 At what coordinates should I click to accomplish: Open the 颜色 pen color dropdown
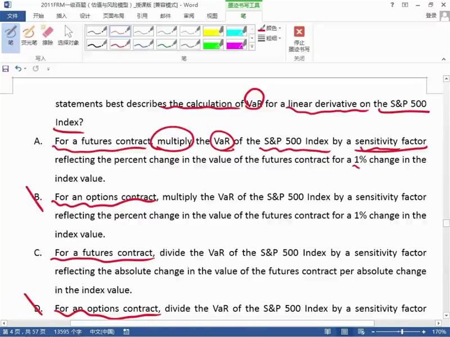(x=270, y=28)
